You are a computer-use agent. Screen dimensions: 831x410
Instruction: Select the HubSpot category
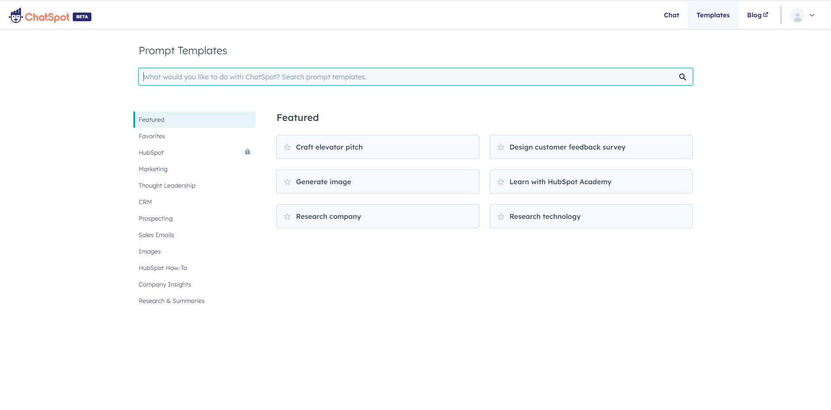(x=194, y=153)
